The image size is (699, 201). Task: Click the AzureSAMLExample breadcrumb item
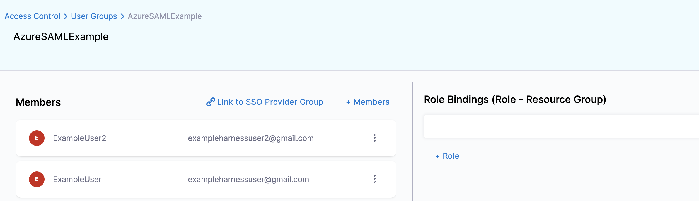click(x=165, y=16)
